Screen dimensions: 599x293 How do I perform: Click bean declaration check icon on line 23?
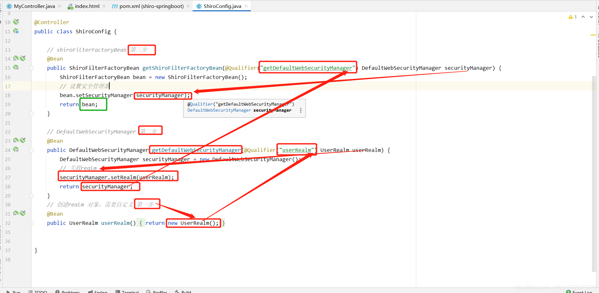[x=23, y=140]
